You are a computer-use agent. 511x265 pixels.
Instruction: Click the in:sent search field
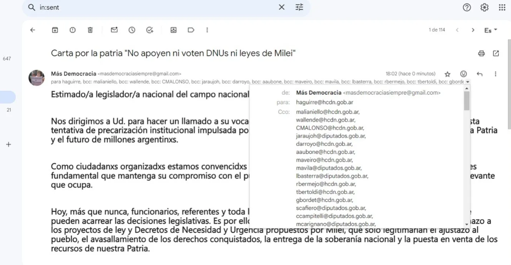pos(154,7)
